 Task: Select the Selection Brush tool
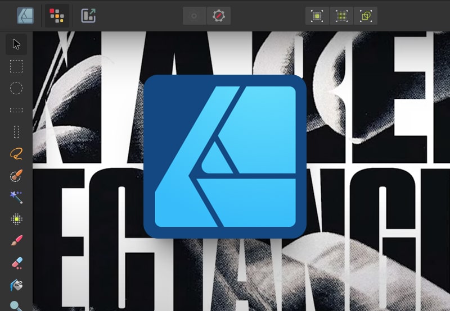click(x=16, y=176)
